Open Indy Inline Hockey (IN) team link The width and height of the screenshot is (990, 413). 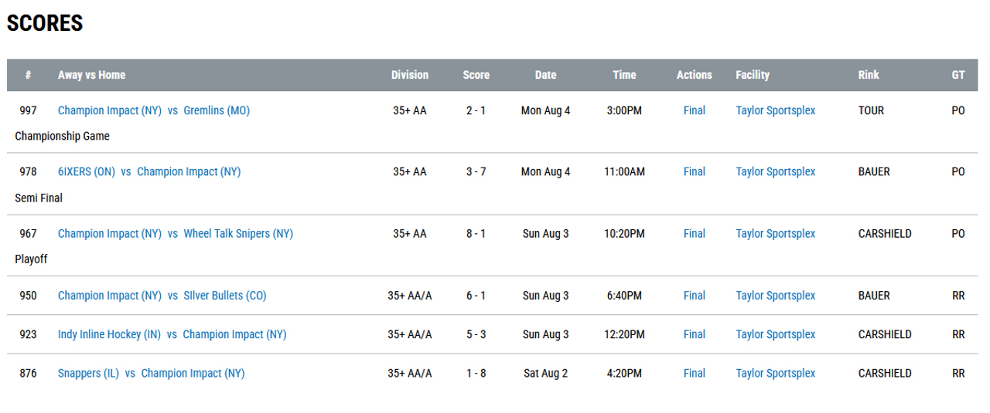point(110,334)
